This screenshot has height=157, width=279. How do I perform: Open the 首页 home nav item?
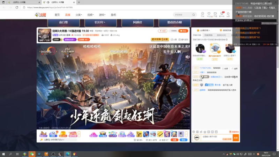57,15
